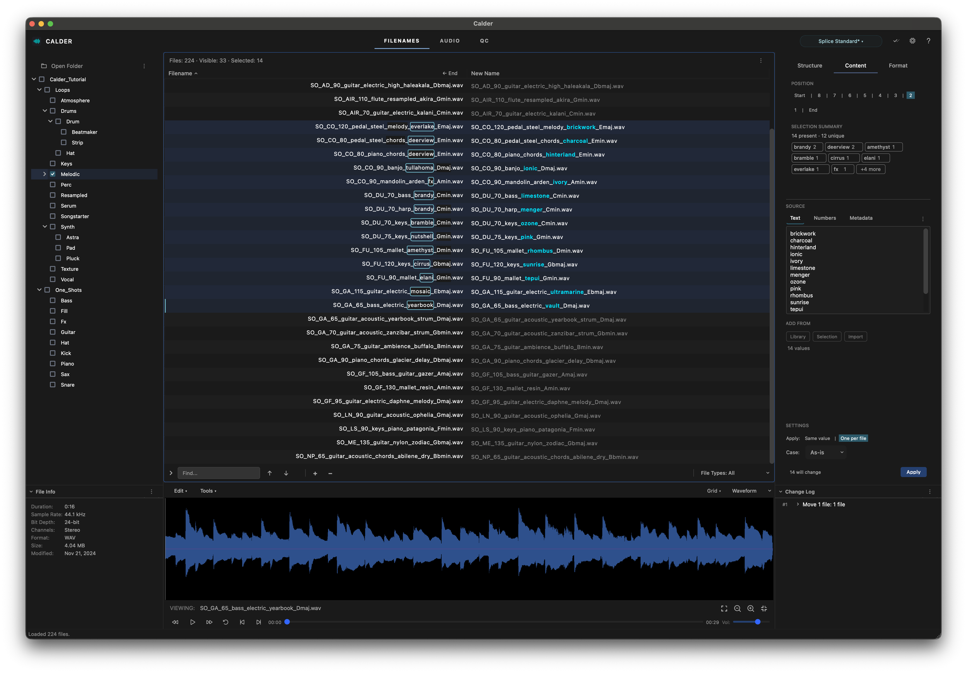This screenshot has width=967, height=673.
Task: Click into the Find input field
Action: coord(218,473)
